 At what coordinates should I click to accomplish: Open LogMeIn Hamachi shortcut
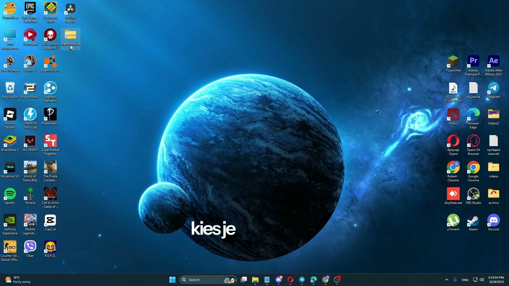tap(50, 92)
